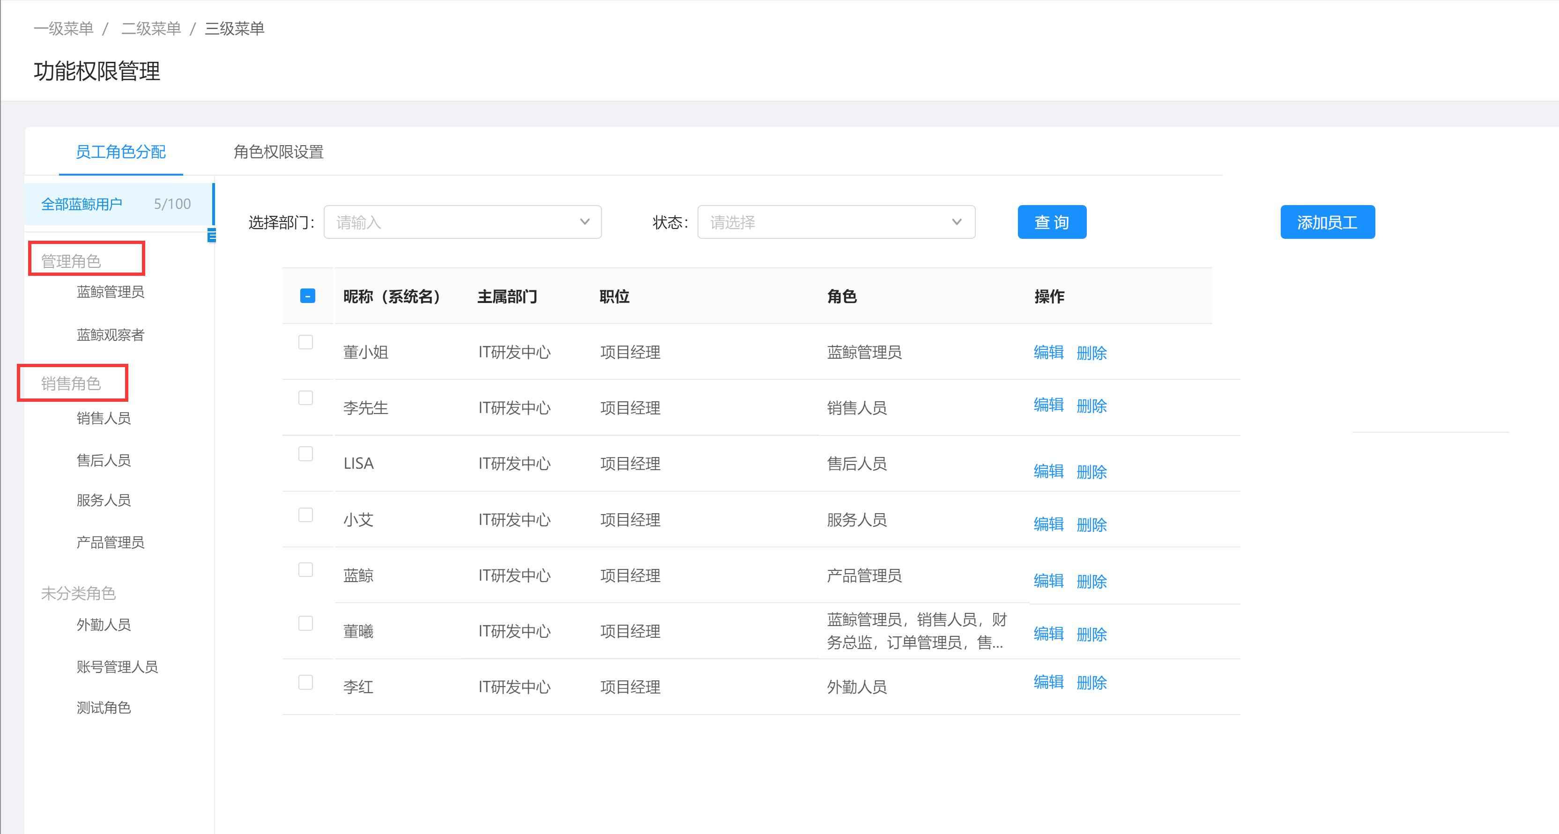Click 编辑 for 董曦

tap(1048, 633)
